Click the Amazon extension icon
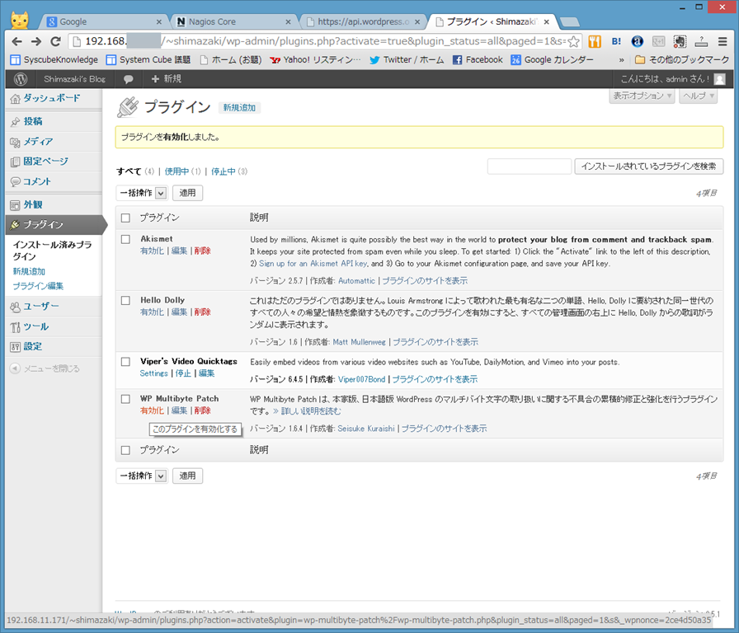This screenshot has width=739, height=633. [638, 41]
